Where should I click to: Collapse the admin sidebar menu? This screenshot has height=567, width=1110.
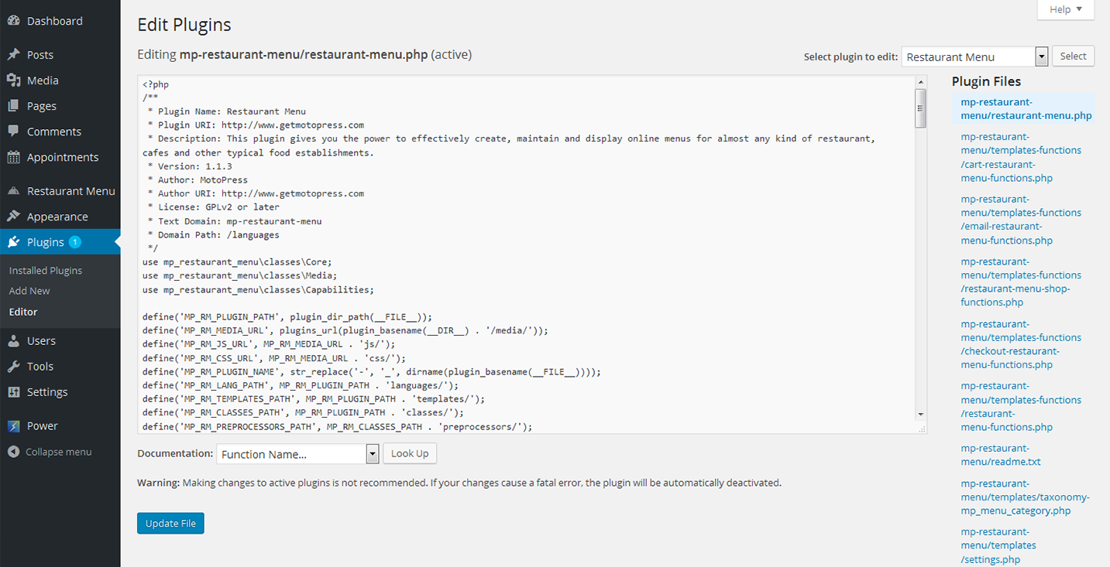[x=50, y=452]
